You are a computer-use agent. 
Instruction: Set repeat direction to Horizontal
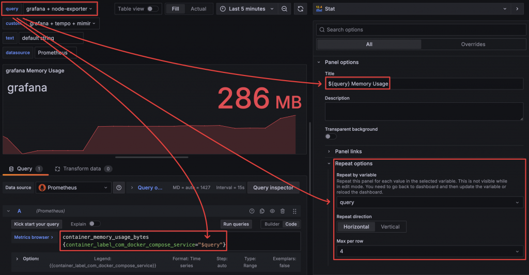pos(356,227)
